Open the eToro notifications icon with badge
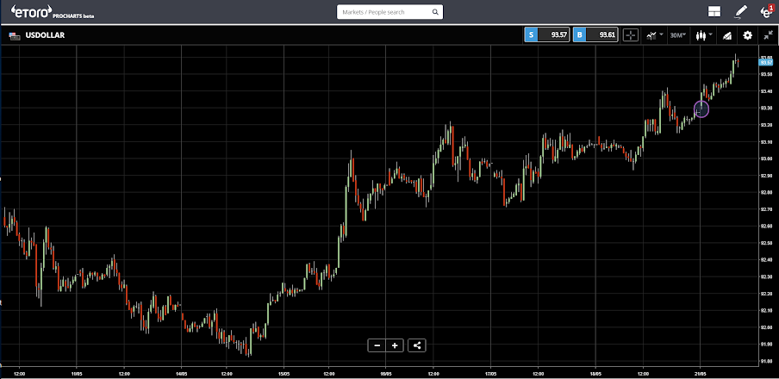The image size is (779, 379). pyautogui.click(x=768, y=11)
